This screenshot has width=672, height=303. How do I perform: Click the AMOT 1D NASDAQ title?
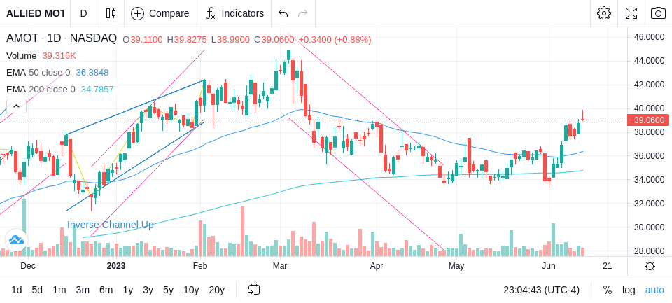[62, 38]
